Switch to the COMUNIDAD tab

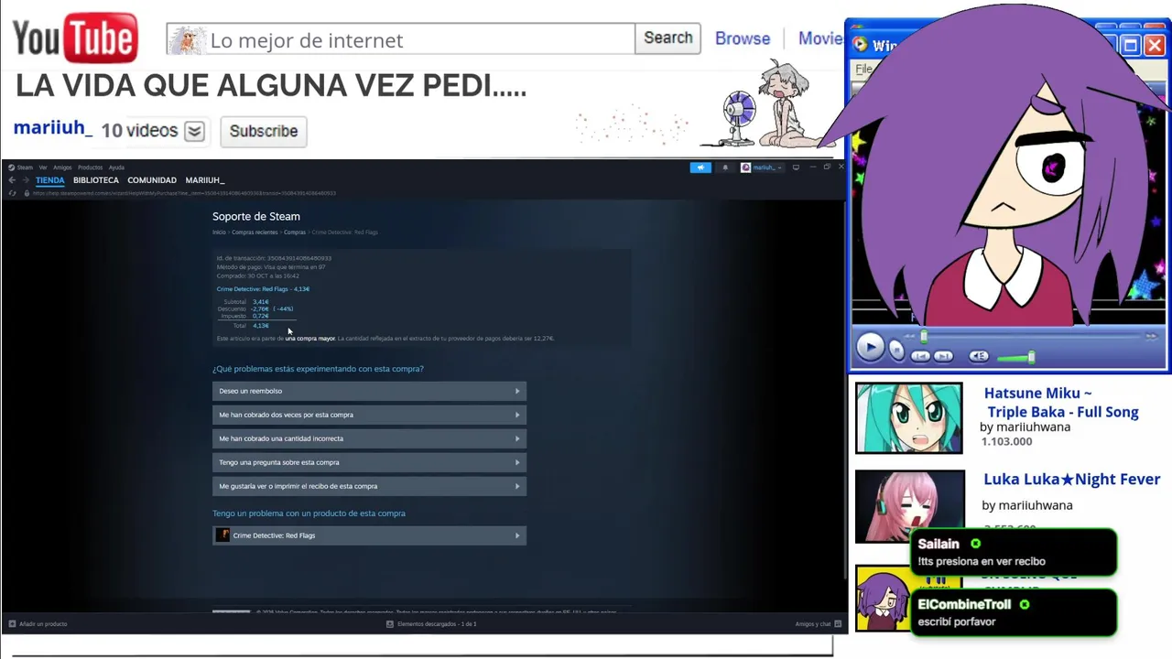coord(152,180)
